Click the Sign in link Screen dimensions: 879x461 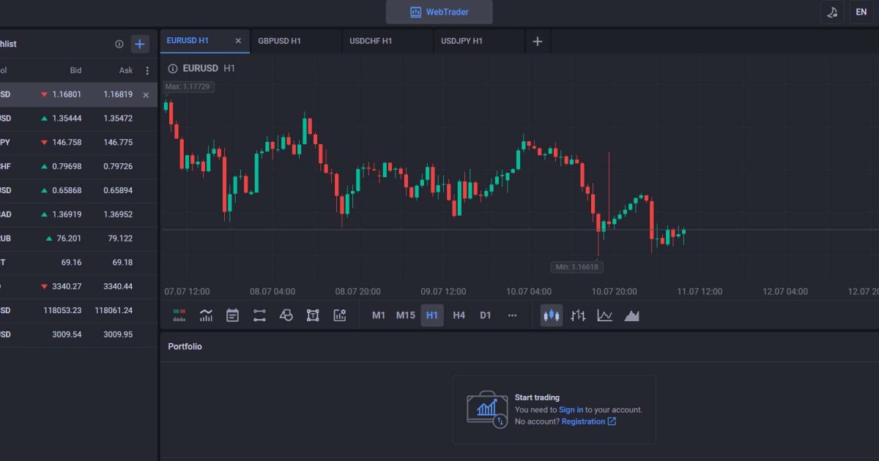(571, 410)
